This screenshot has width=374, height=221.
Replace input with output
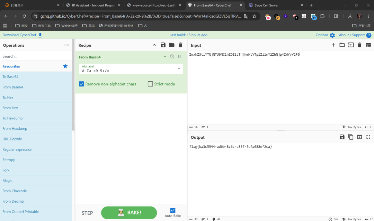click(359, 137)
